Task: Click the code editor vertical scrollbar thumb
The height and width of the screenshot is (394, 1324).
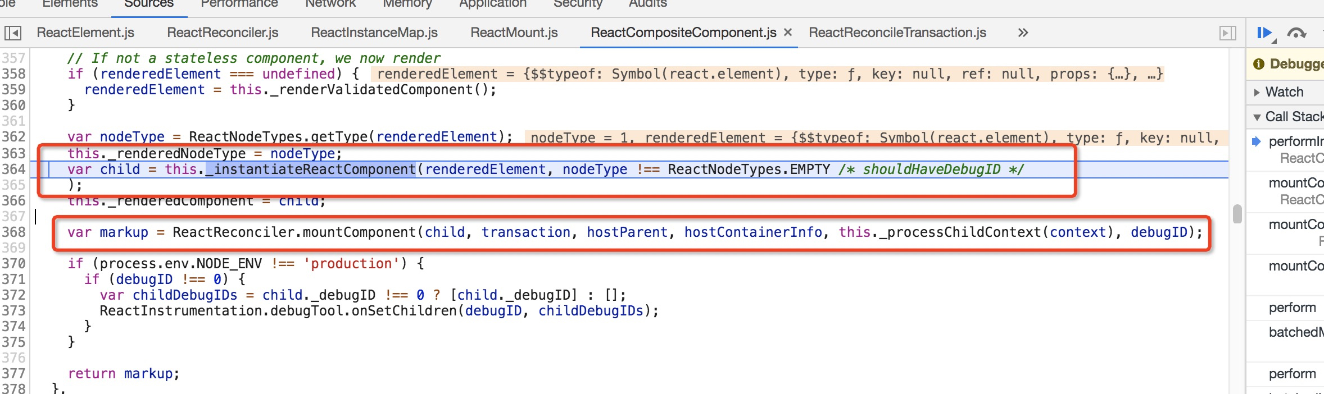Action: pos(1237,214)
